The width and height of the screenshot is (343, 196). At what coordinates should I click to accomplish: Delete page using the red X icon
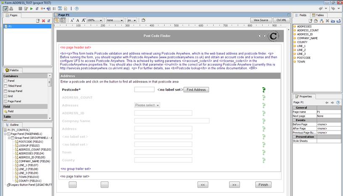(x=43, y=20)
